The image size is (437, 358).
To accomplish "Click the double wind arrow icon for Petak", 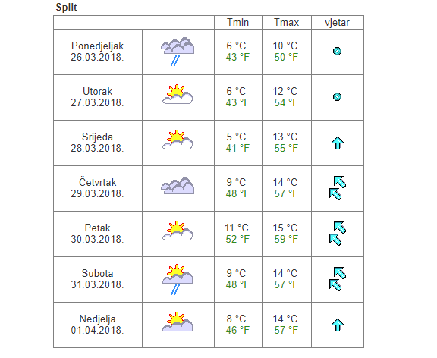I will [337, 234].
